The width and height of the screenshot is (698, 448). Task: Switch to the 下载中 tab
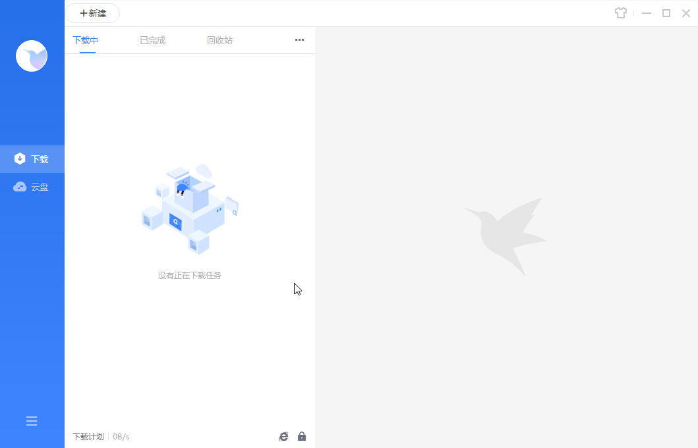point(86,40)
